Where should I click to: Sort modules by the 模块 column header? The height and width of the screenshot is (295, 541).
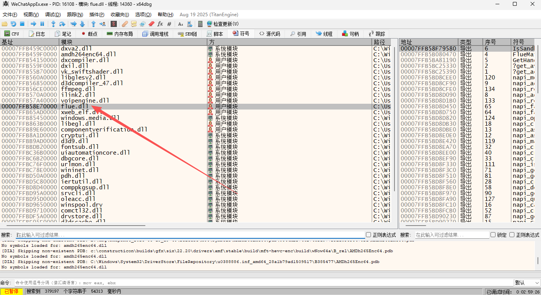tap(133, 42)
